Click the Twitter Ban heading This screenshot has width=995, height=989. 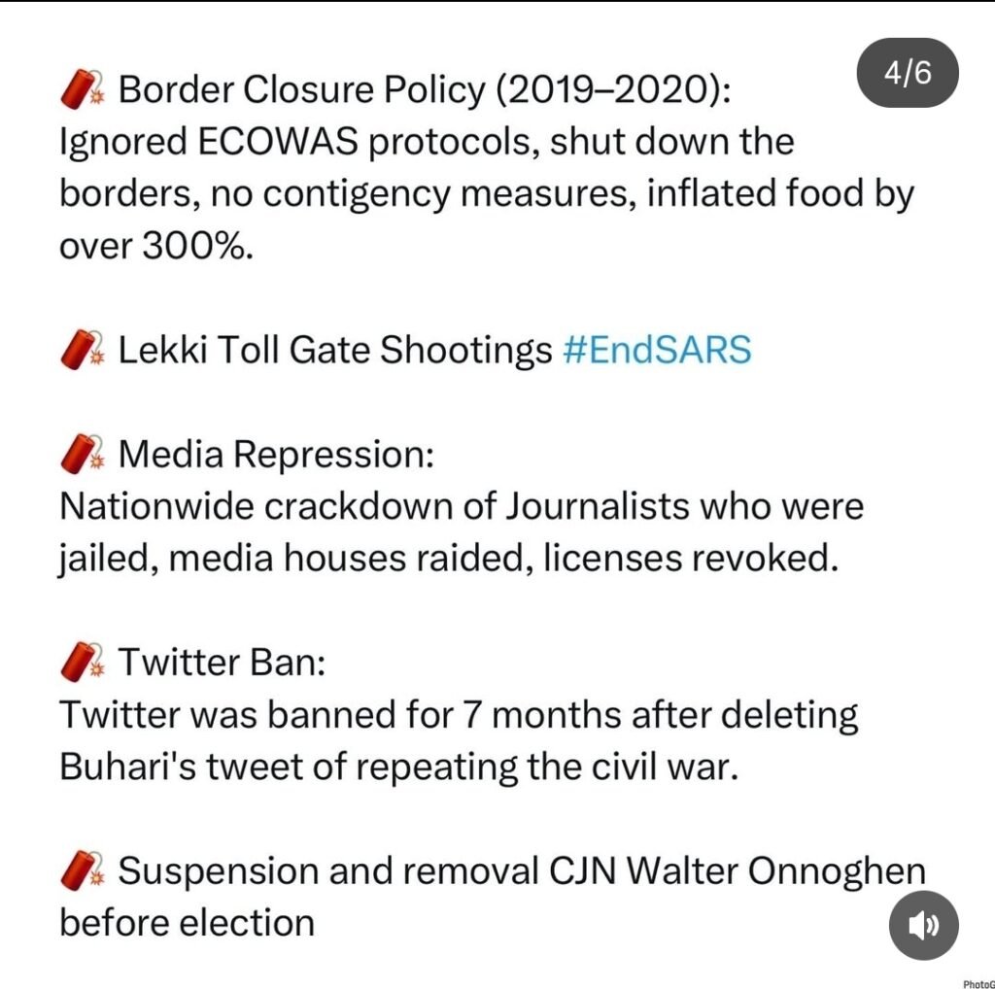[222, 663]
